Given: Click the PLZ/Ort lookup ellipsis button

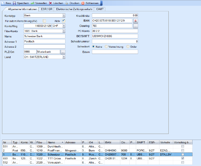Looking at the screenshot, I should 63,52.
